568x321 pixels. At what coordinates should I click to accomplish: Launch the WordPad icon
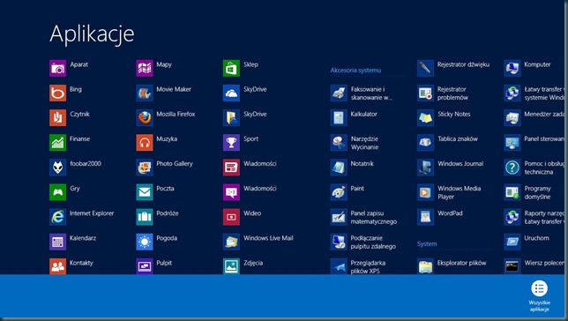click(425, 217)
